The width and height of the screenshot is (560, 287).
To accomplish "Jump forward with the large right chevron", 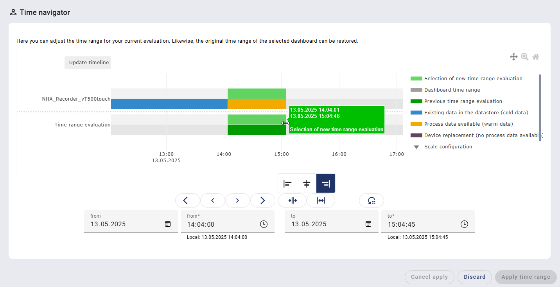I will tap(262, 200).
